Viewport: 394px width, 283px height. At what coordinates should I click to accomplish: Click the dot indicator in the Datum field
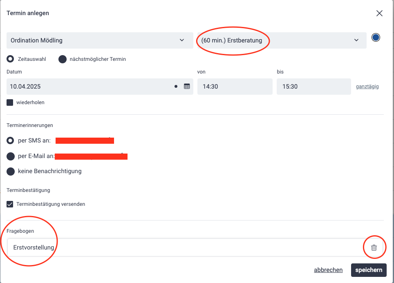pyautogui.click(x=176, y=87)
